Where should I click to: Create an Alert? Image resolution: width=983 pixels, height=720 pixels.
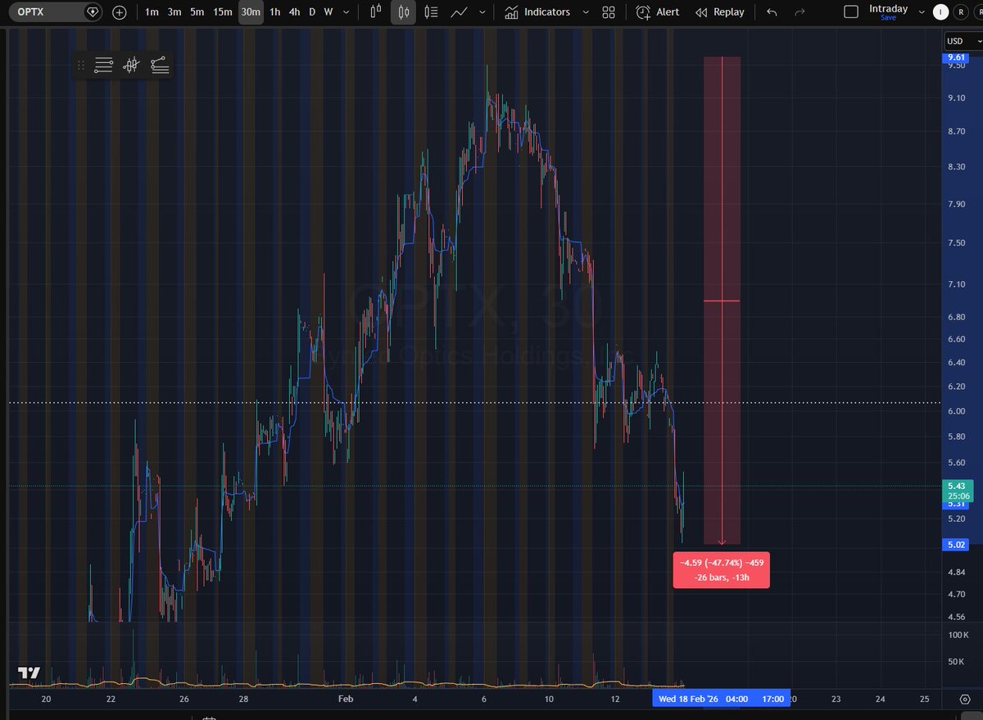(658, 12)
